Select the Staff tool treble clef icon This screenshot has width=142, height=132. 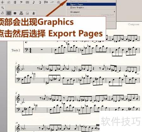(3, 2)
